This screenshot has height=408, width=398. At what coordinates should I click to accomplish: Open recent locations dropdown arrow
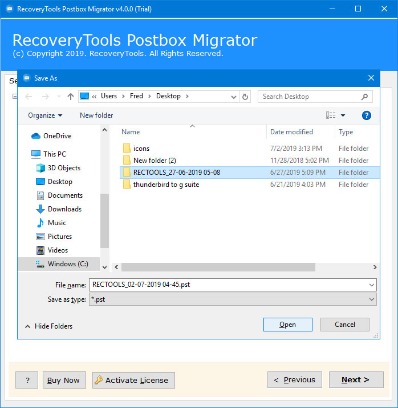(59, 97)
